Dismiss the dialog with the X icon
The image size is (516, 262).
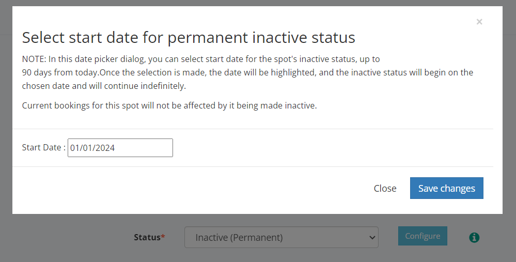tap(479, 22)
